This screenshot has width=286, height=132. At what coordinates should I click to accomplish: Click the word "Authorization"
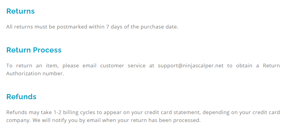click(x=27, y=73)
